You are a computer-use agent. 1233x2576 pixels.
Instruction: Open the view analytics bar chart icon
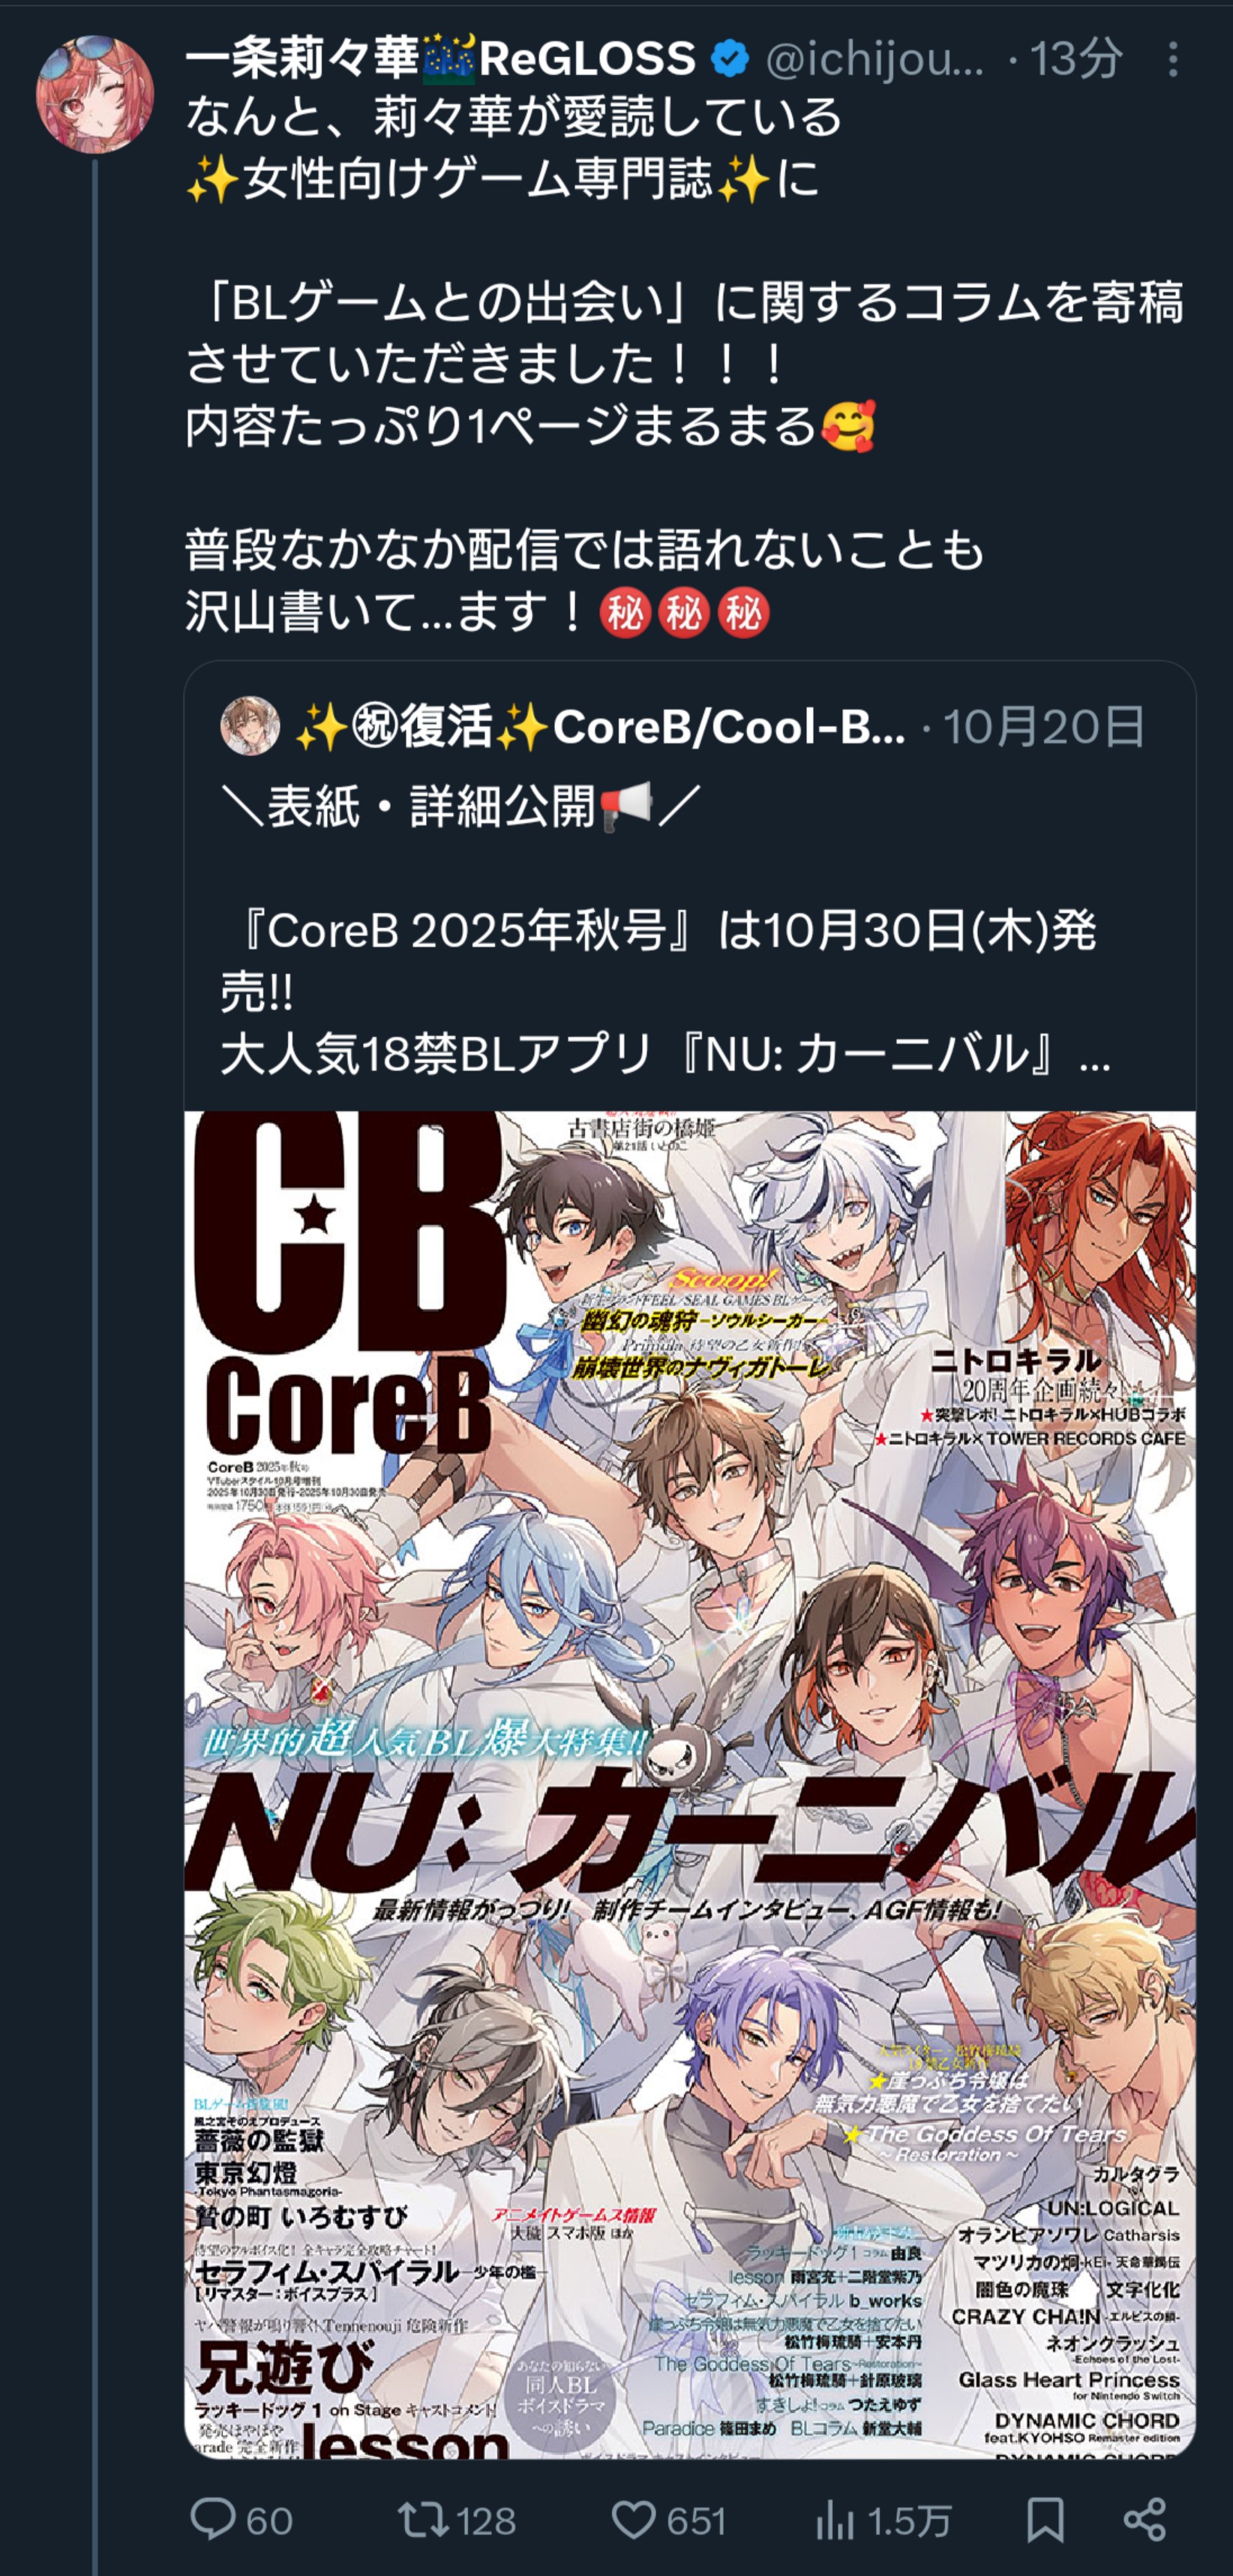[x=835, y=2520]
